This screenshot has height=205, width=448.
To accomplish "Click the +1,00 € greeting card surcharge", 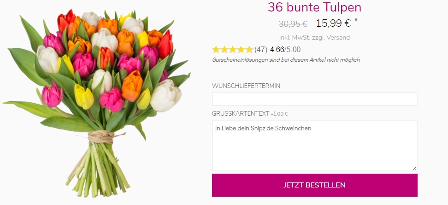I will click(x=279, y=114).
